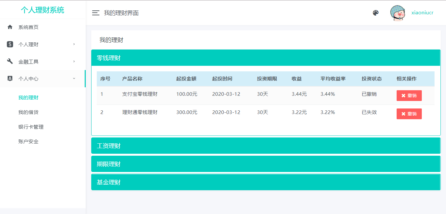This screenshot has height=214, width=446.
Task: Expand the 期限理财 panel
Action: [266, 164]
